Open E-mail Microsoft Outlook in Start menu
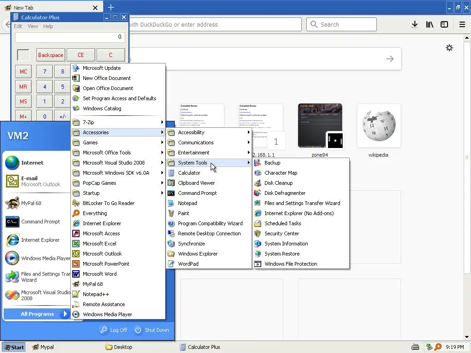The width and height of the screenshot is (471, 353). [37, 181]
